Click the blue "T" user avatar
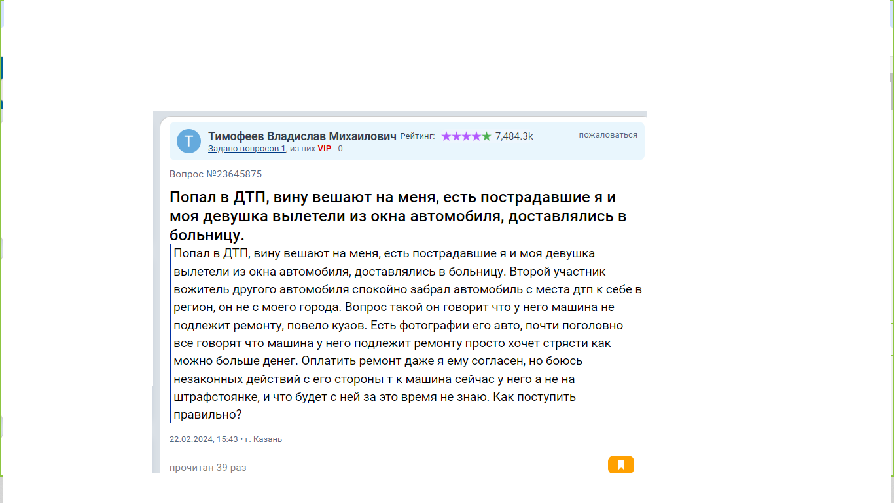Image resolution: width=894 pixels, height=503 pixels. tap(188, 141)
